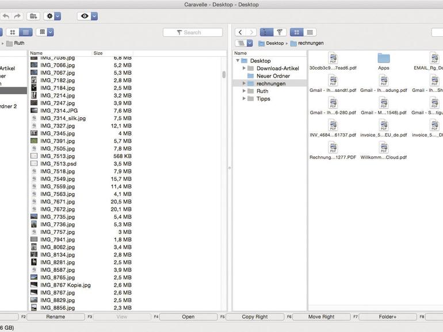This screenshot has height=332, width=443.
Task: Click the Desktop breadcrumb in right pane
Action: [x=274, y=43]
